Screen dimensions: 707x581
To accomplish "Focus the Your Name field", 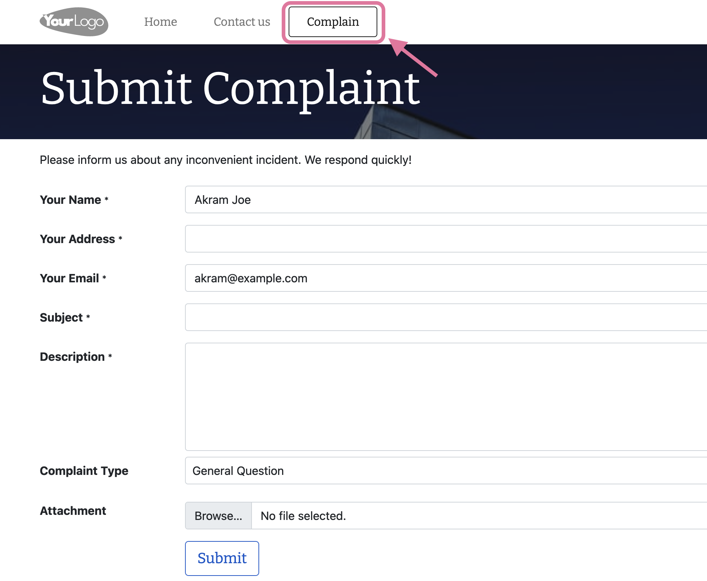I will [446, 199].
